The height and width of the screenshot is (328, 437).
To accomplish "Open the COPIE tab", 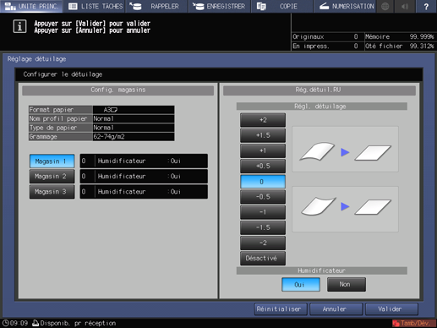I will click(281, 6).
